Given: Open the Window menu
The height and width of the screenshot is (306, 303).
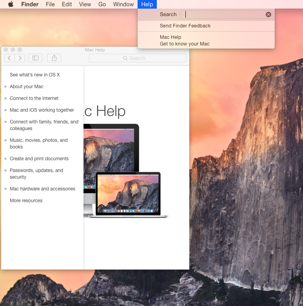Looking at the screenshot, I should (123, 4).
